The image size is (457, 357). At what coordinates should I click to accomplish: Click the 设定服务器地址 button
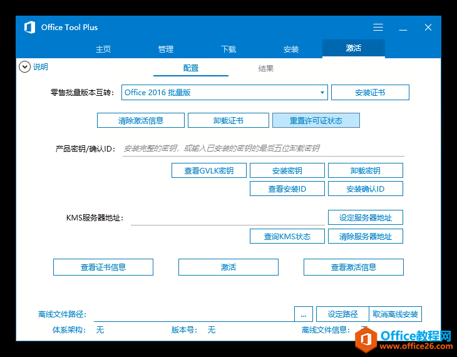[366, 217]
